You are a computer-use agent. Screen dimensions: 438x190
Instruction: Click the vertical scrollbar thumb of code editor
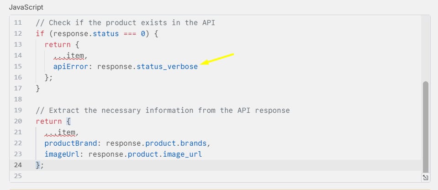[425, 127]
